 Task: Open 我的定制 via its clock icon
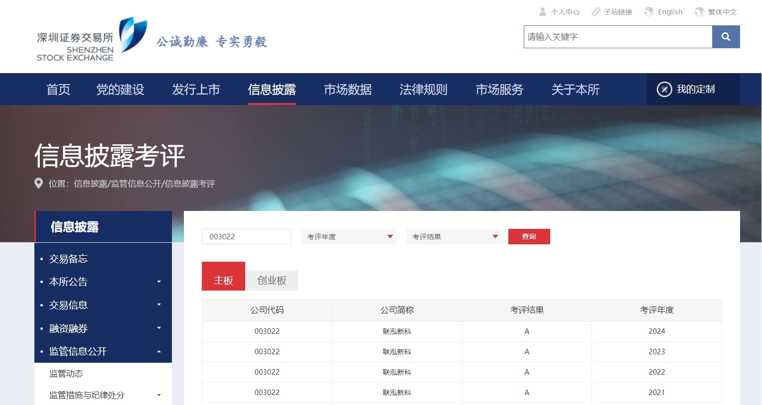pos(664,90)
